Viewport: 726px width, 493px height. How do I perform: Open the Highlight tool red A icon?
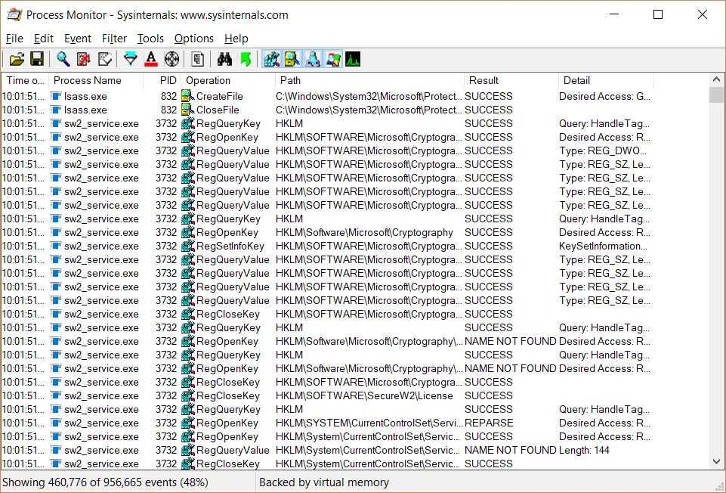[151, 59]
